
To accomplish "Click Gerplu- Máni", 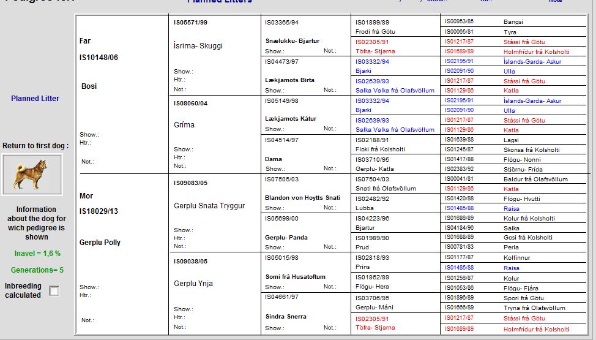I will [x=374, y=308].
